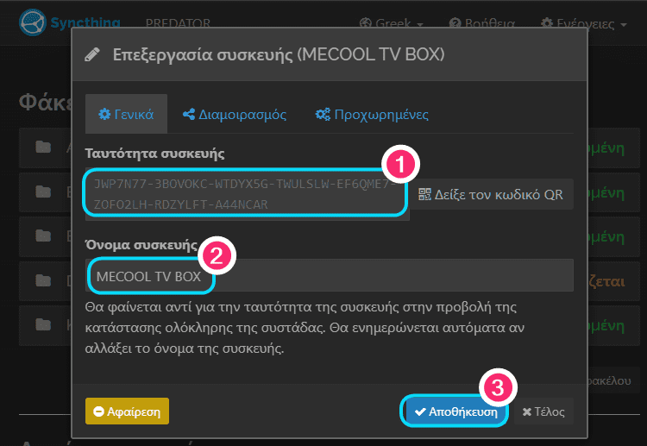Switch to the Προχωρημένες tab

[372, 114]
